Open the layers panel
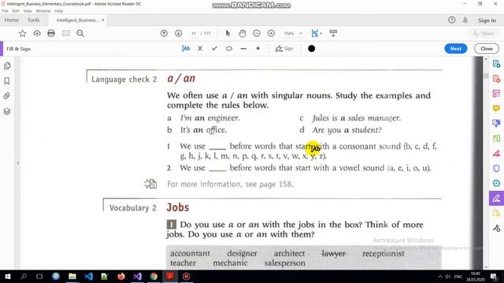 click(7, 112)
